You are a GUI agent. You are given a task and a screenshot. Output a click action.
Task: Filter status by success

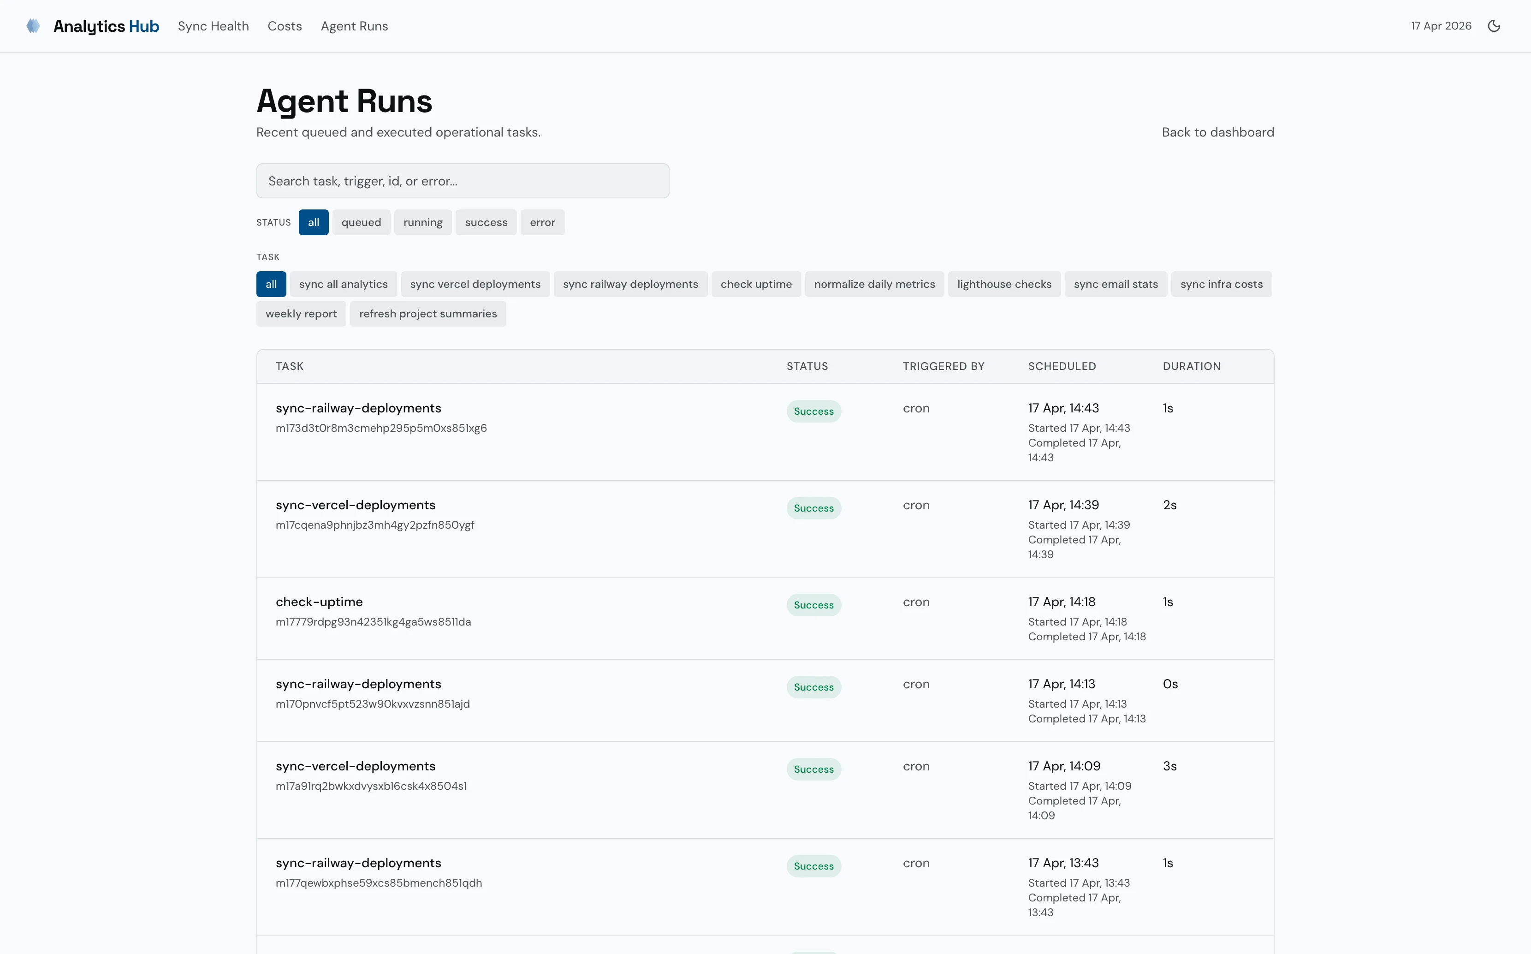[x=486, y=222]
